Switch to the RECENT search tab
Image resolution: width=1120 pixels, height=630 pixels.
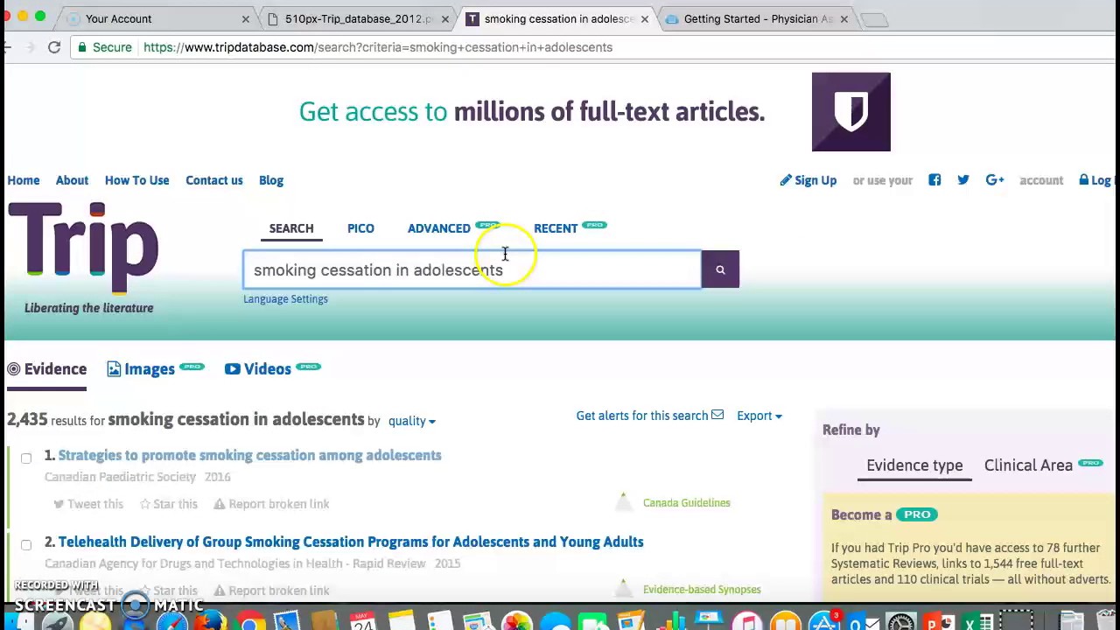[x=556, y=228]
